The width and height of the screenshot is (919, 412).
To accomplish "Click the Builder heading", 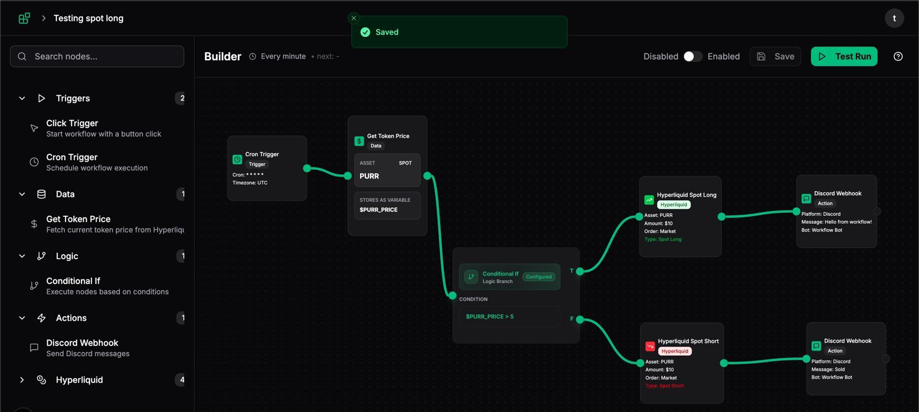I will pos(223,56).
